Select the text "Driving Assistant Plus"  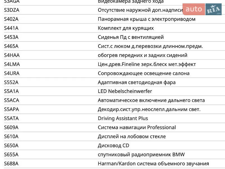(x=123, y=118)
